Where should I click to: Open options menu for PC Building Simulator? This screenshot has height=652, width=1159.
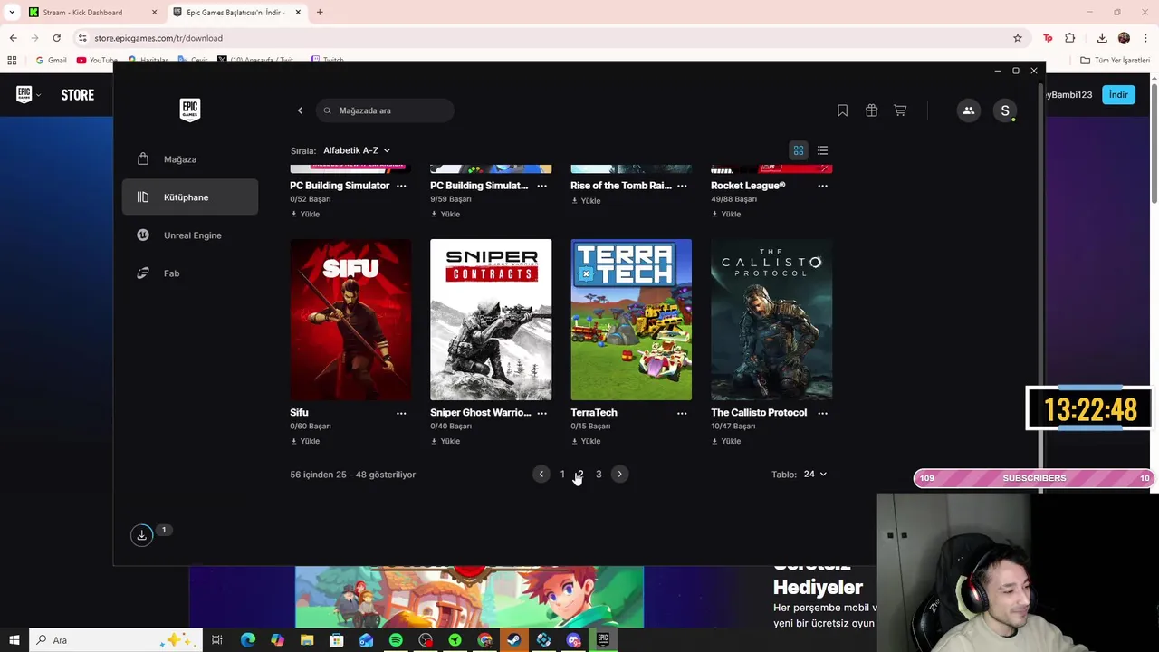coord(401,186)
